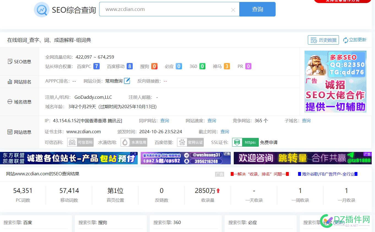The image size is (375, 232).
Task: Select the 搜索引擎: 必应 tab
Action: coord(243,222)
